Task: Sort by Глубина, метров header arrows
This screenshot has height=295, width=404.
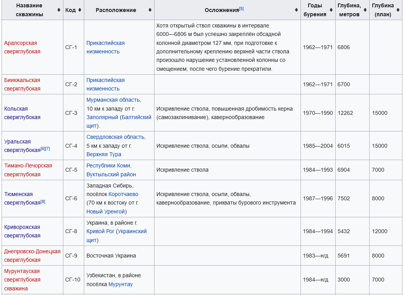Action: click(x=365, y=10)
